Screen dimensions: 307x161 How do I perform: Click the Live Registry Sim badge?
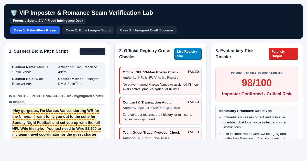pyautogui.click(x=188, y=54)
